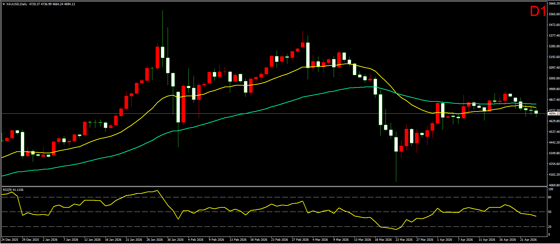560x244 pixels.
Task: Select the XAUUSD,Daily symbol title text
Action: pos(17,4)
